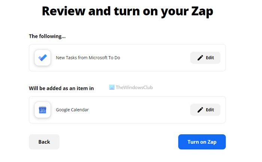
Task: Go back with the Back button
Action: coord(44,142)
